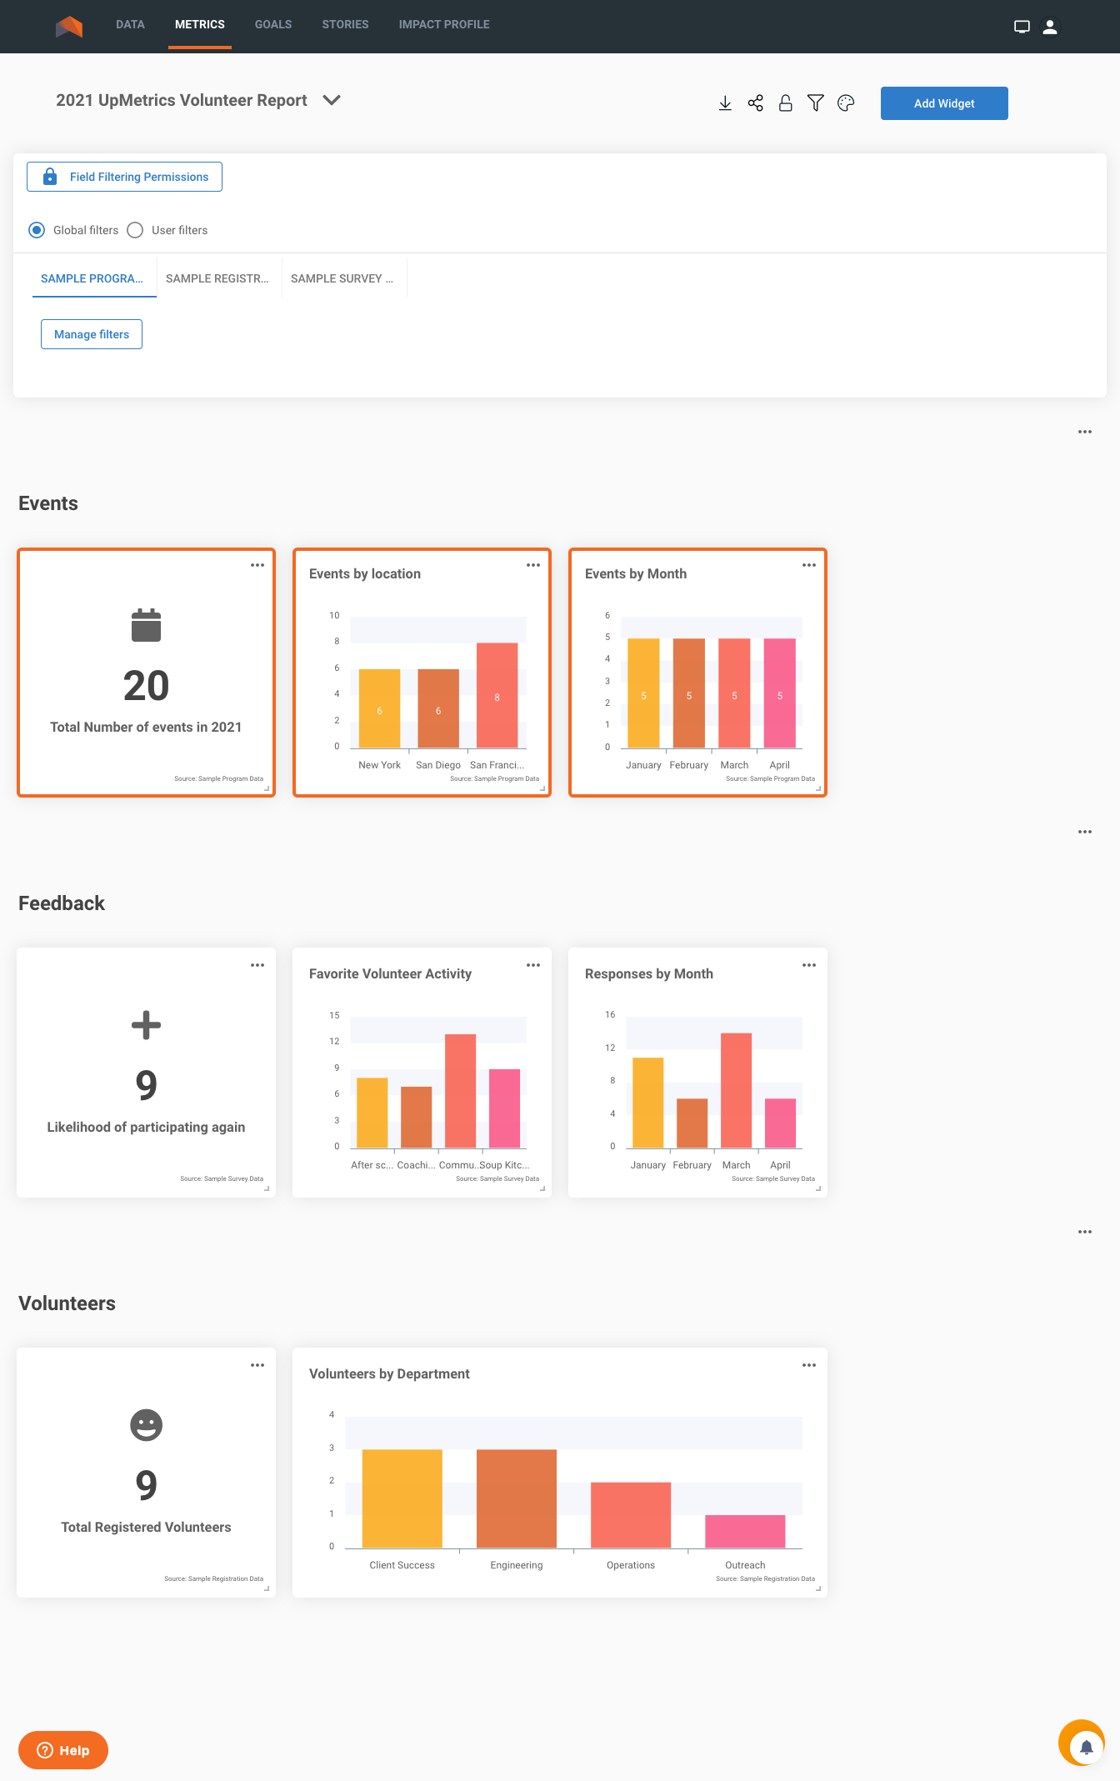Open the Help button
1120x1781 pixels.
point(63,1750)
